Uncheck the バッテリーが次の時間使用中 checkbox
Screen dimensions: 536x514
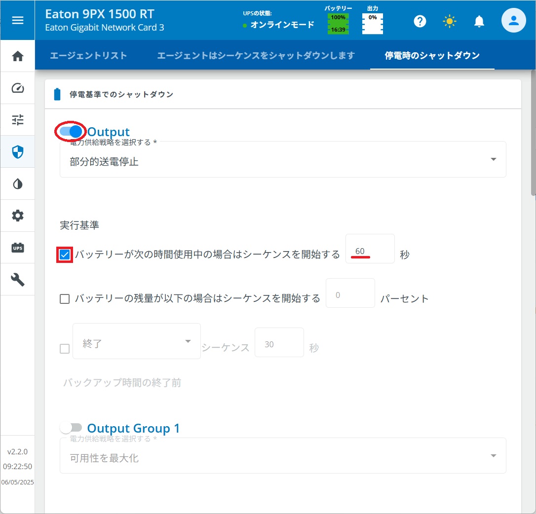pyautogui.click(x=65, y=255)
